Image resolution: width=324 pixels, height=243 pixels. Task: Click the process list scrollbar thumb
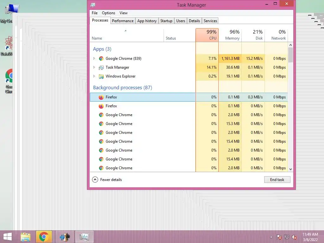click(290, 55)
